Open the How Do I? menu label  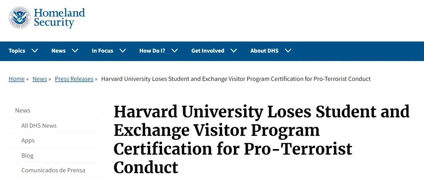pos(152,50)
